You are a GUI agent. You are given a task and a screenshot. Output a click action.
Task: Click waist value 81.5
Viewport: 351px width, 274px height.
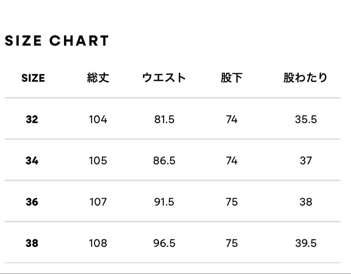pyautogui.click(x=164, y=120)
